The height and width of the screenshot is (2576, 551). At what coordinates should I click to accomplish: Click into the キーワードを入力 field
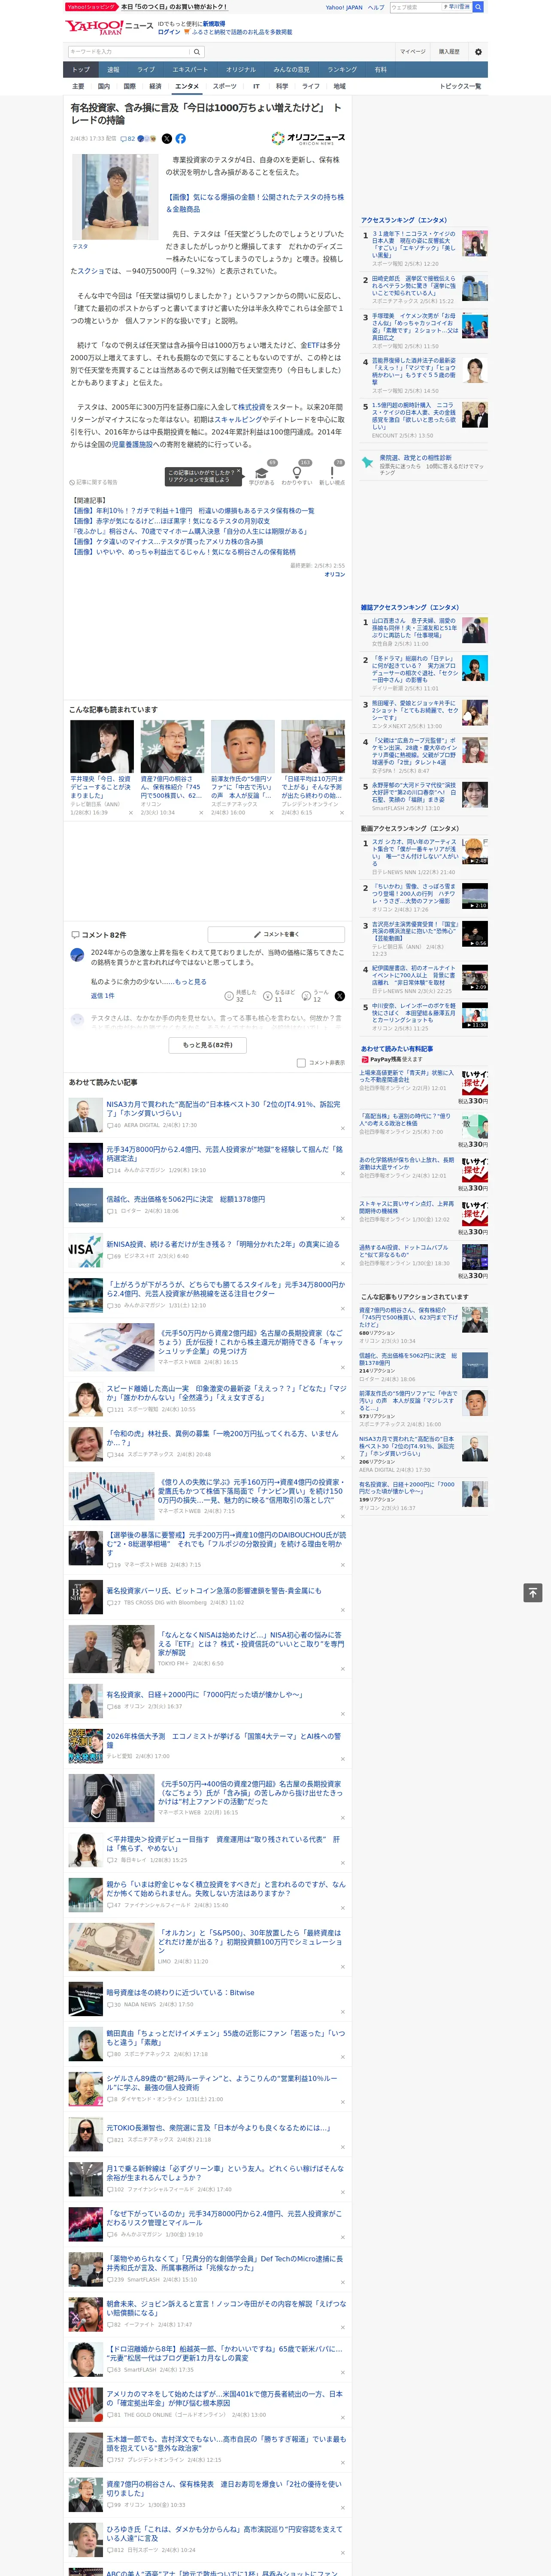[128, 51]
